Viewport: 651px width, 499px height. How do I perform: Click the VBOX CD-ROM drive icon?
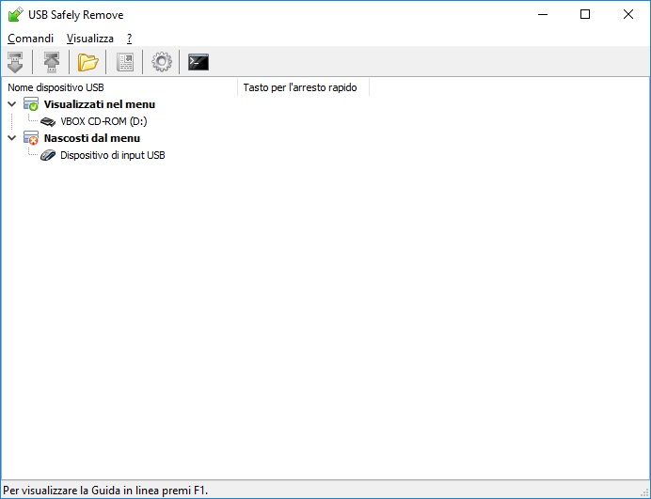coord(48,121)
